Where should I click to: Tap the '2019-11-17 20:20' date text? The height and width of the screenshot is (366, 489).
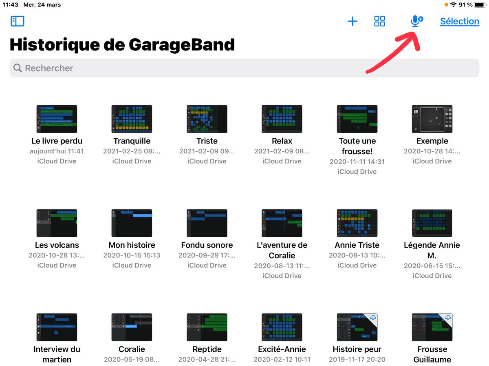357,359
